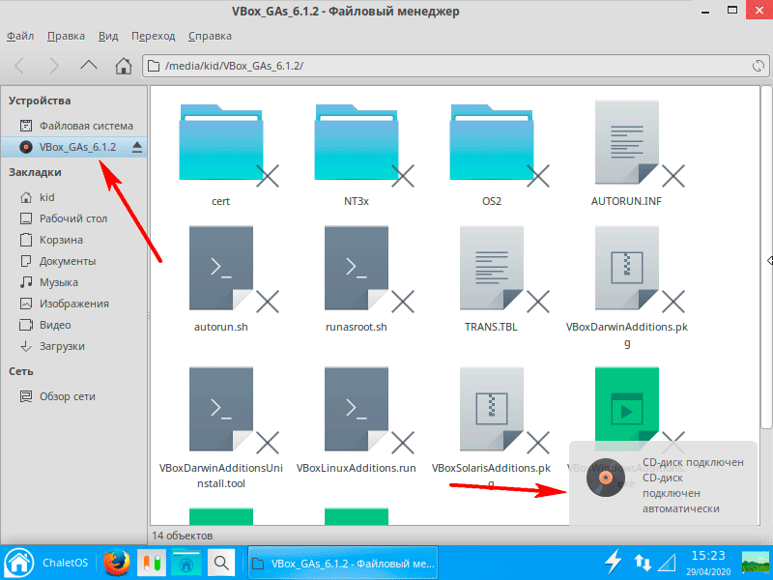This screenshot has width=773, height=580.
Task: Open the Переход menu
Action: point(154,36)
